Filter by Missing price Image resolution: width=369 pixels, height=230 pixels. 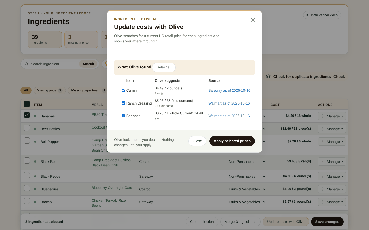point(49,90)
